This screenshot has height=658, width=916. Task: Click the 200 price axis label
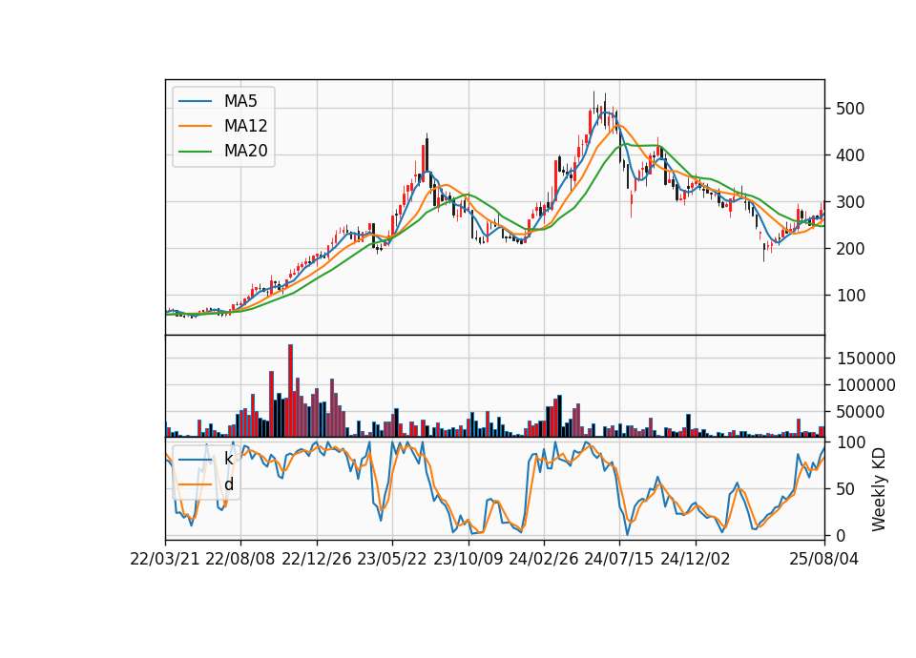tap(850, 249)
